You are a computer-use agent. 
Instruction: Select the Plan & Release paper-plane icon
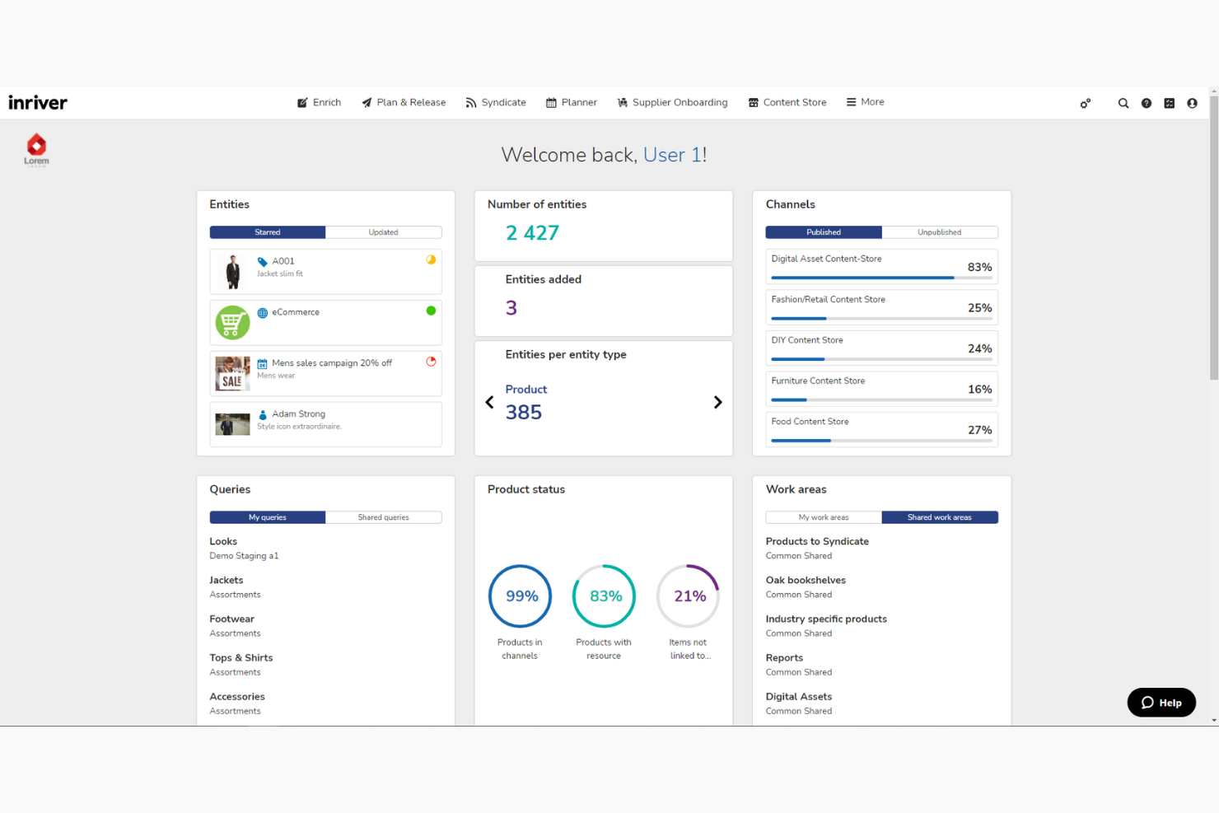pos(367,102)
